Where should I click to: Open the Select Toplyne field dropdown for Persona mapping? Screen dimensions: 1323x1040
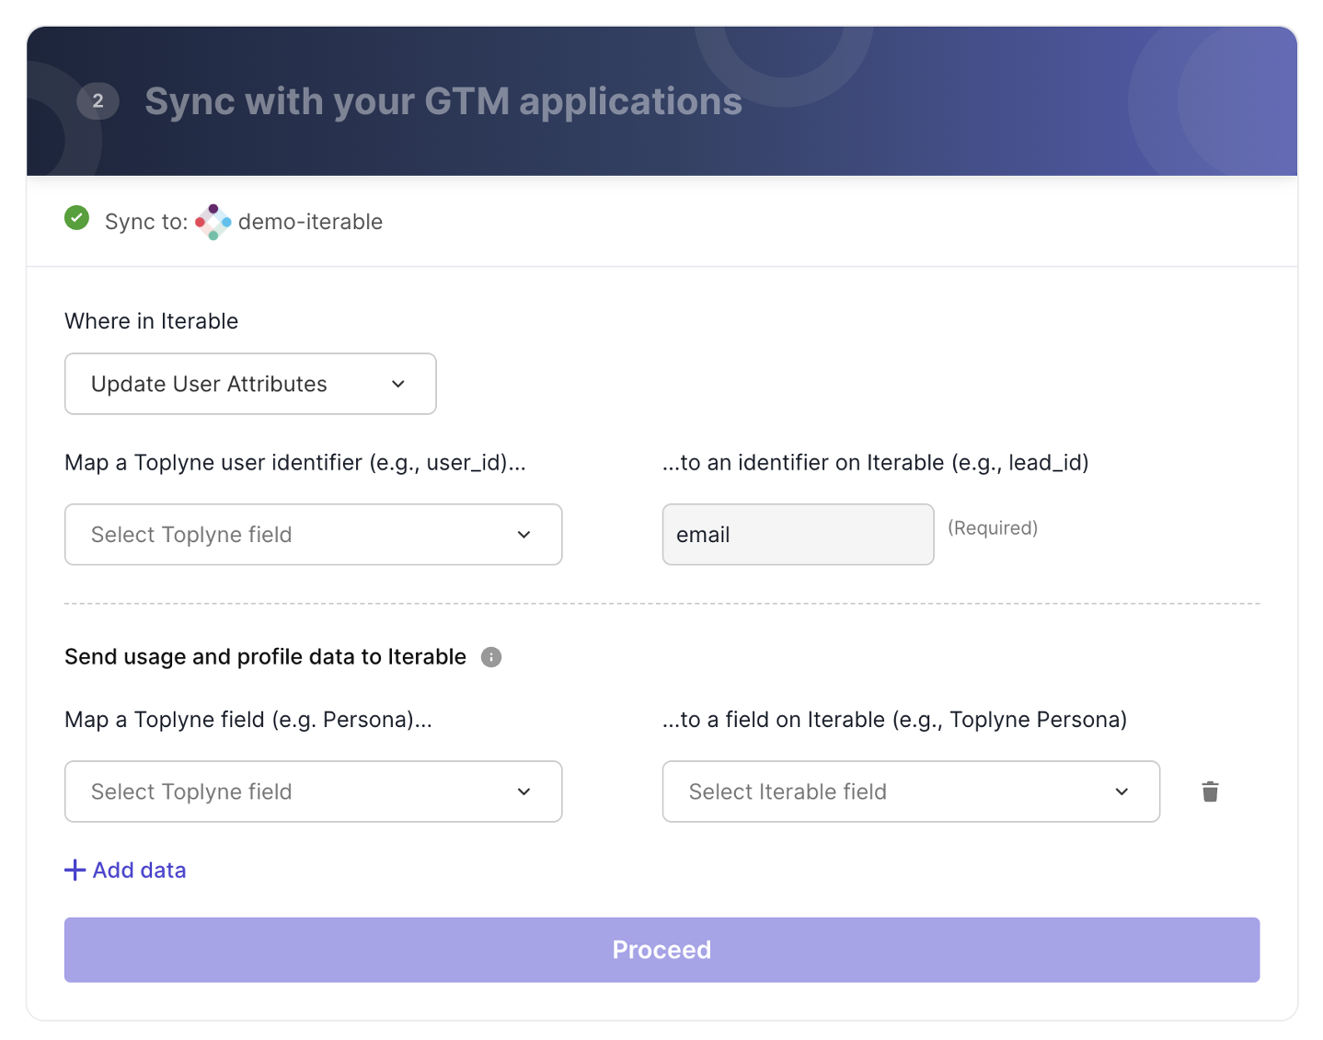click(313, 792)
